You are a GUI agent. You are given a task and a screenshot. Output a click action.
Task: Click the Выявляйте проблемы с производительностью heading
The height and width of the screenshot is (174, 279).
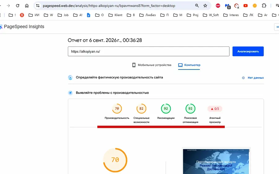(x=112, y=93)
